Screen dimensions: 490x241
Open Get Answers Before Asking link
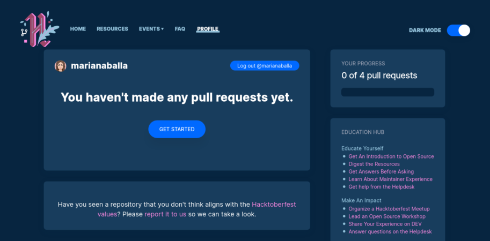tap(381, 171)
